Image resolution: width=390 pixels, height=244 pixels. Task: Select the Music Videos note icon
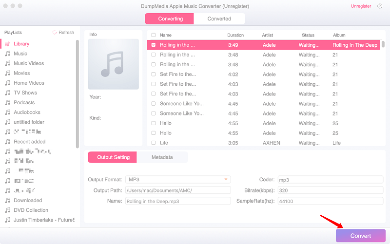click(x=7, y=63)
